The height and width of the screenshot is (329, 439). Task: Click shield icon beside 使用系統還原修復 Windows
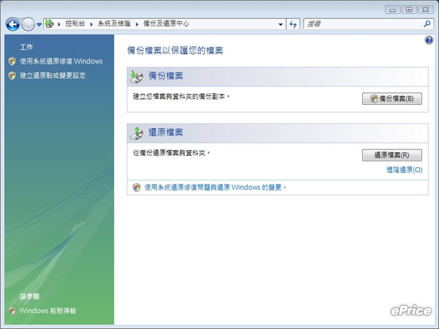pos(12,61)
